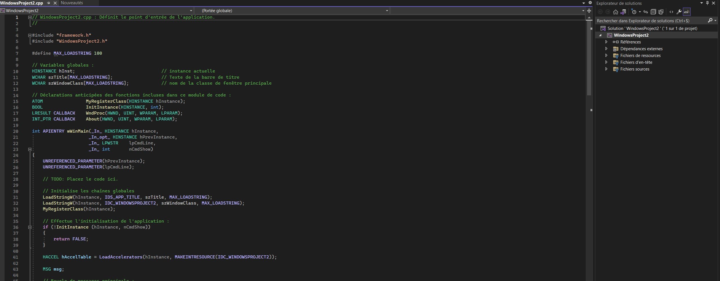
Task: Click the pending changes filter clock icon
Action: tap(634, 12)
